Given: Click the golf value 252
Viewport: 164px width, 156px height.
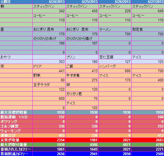Looking at the screenshot, I should pyautogui.click(x=148, y=126).
